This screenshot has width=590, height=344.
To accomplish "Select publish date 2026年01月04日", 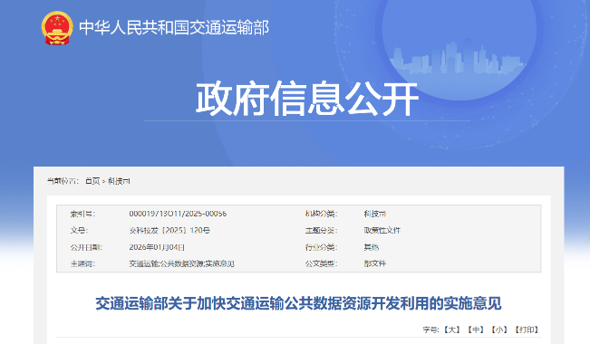I will tap(157, 247).
